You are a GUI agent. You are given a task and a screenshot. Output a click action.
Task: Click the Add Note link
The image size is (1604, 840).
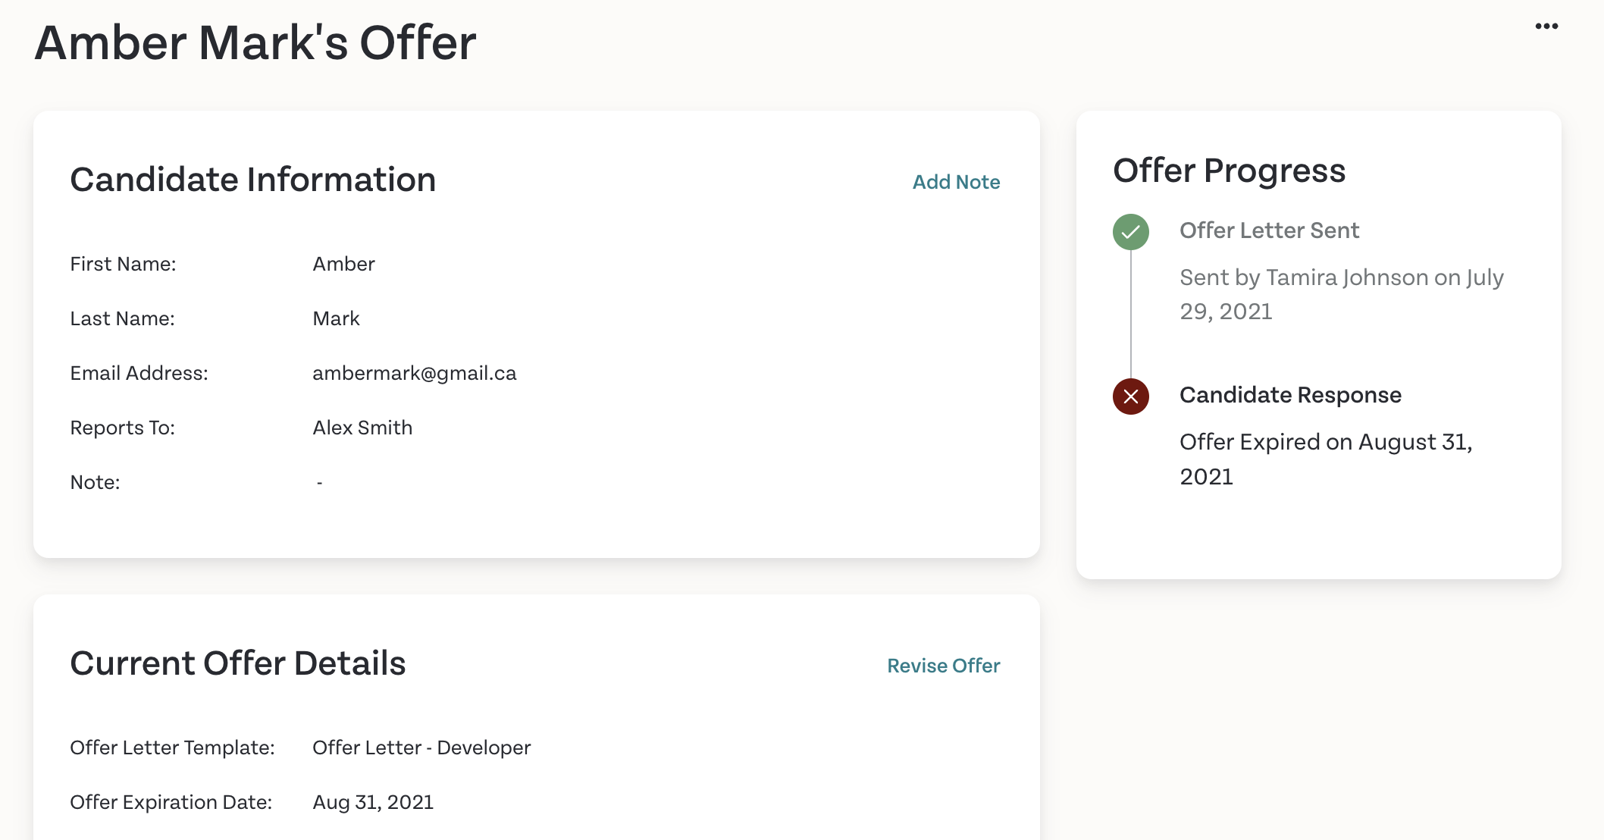(x=956, y=182)
